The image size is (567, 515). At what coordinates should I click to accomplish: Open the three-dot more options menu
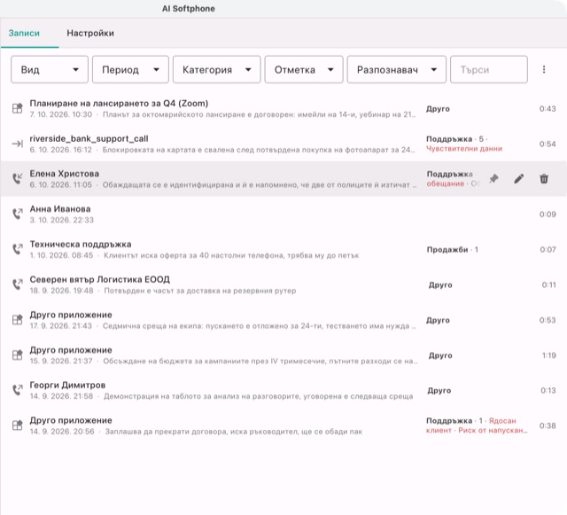click(544, 69)
